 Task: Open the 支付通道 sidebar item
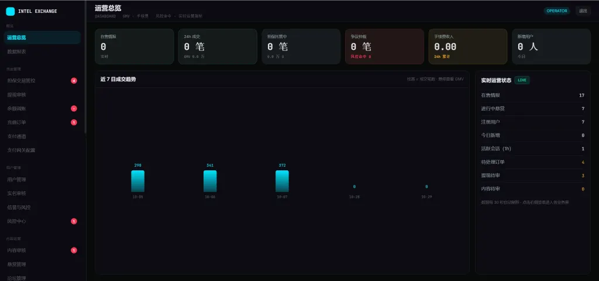(x=42, y=136)
